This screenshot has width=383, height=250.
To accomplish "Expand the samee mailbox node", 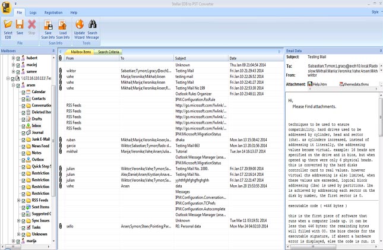I will coord(13,72).
